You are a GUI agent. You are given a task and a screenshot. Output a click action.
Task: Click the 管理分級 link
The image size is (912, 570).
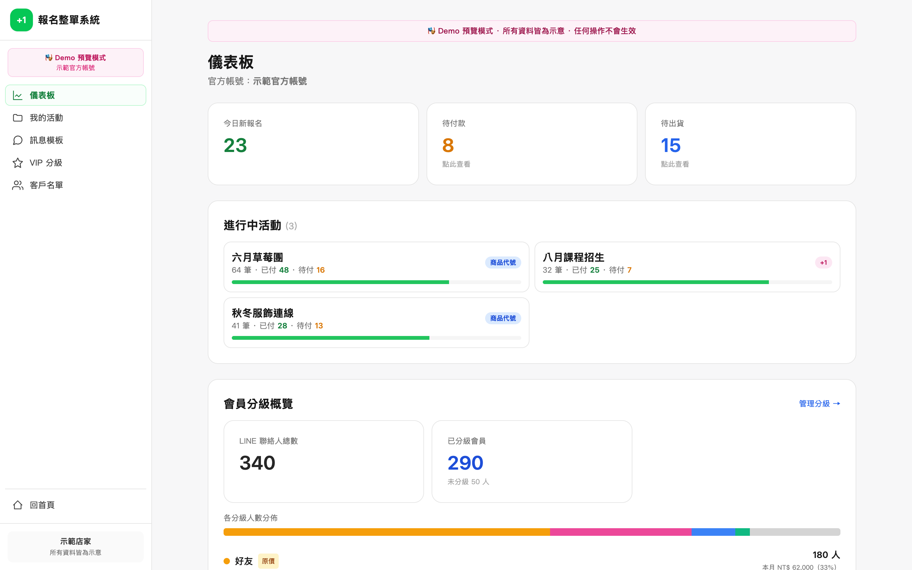tap(820, 403)
